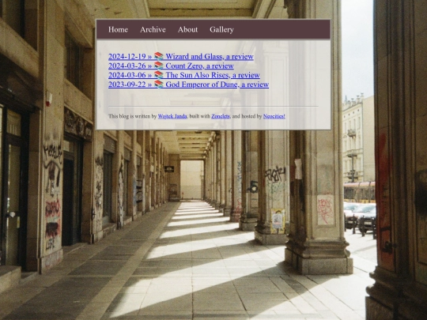The width and height of the screenshot is (427, 320).
Task: Go to the Home page
Action: [118, 29]
